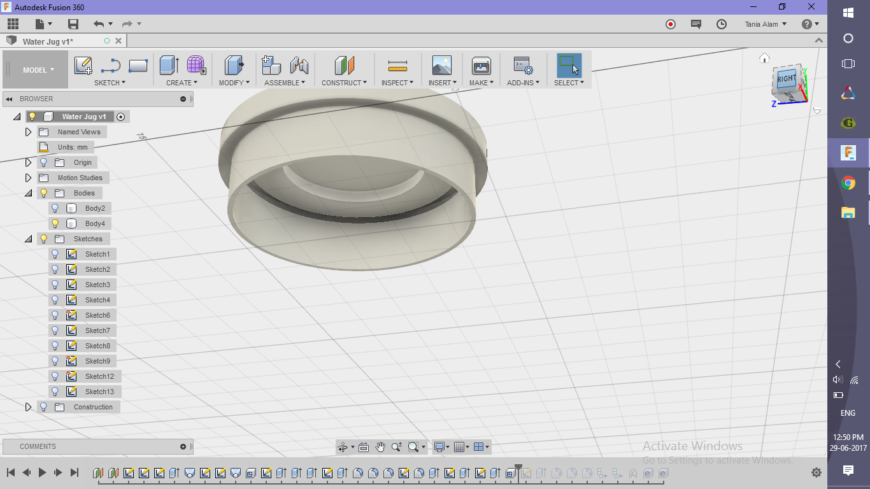
Task: Toggle visibility of Body4
Action: click(55, 223)
